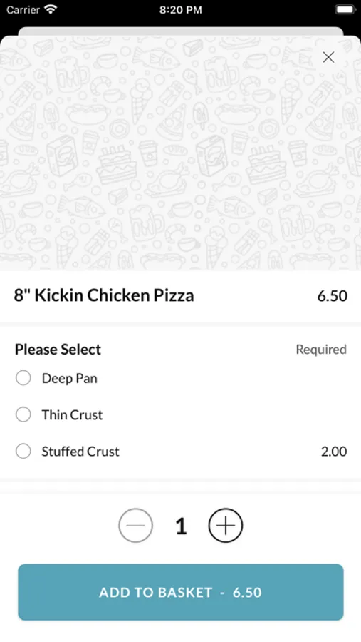Tap the Add to Basket button
This screenshot has height=642, width=361.
click(181, 592)
